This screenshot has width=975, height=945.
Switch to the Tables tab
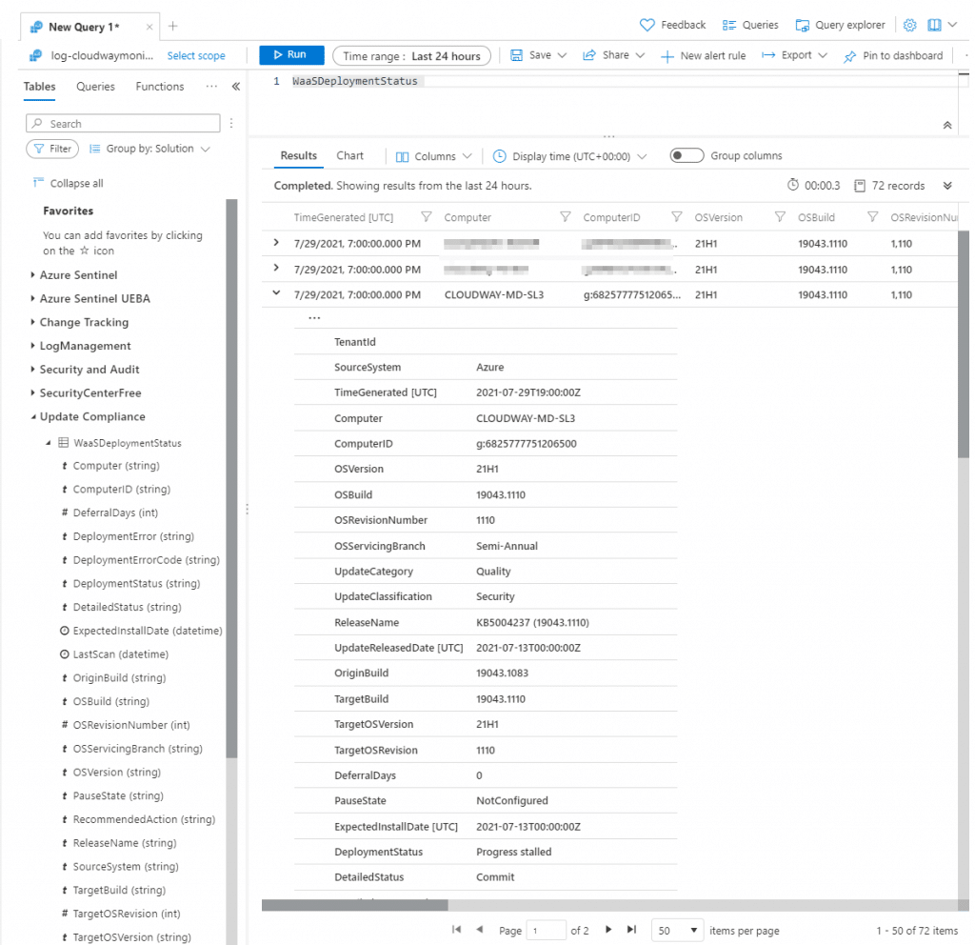pyautogui.click(x=39, y=87)
